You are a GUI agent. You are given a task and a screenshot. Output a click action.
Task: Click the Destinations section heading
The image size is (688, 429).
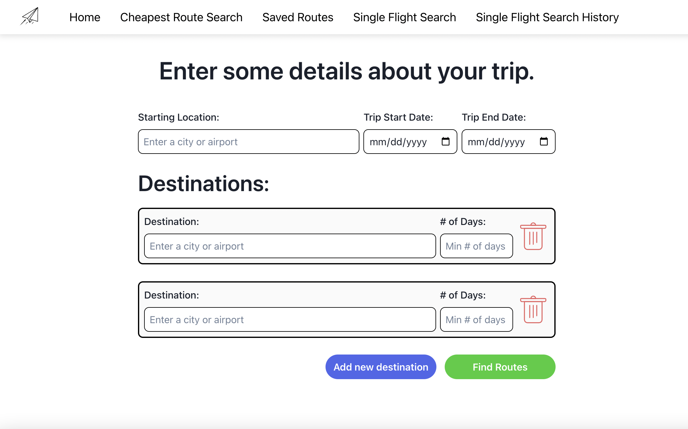(204, 184)
